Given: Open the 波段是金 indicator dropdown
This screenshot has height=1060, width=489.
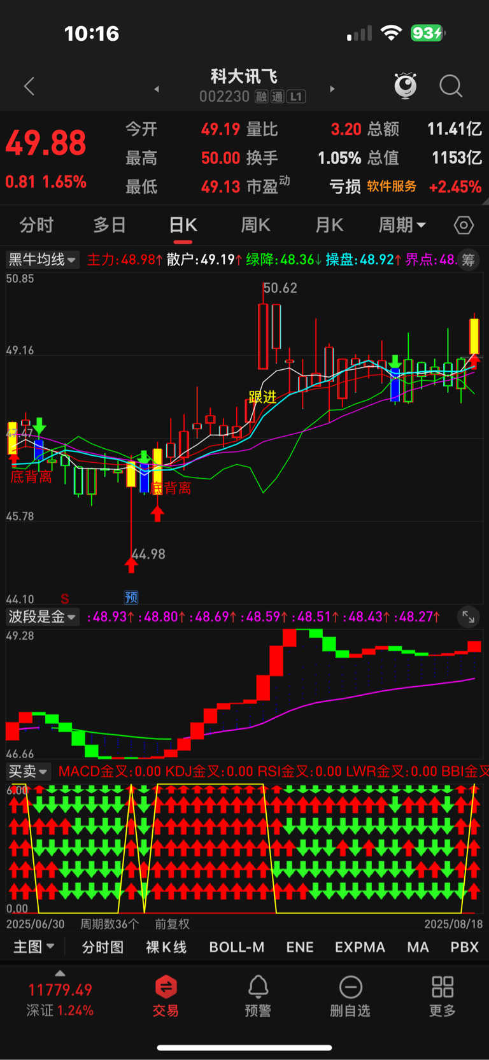Looking at the screenshot, I should [42, 617].
